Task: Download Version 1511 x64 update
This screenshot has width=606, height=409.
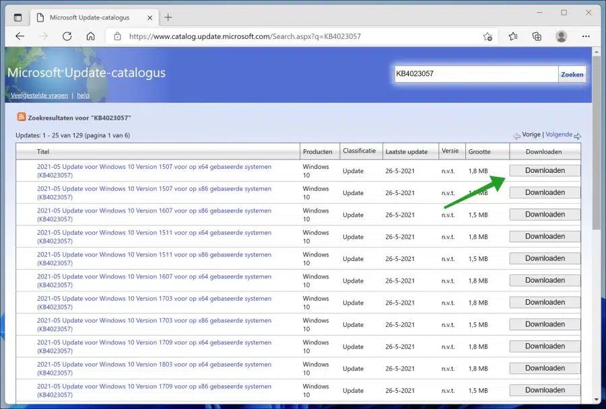Action: click(545, 237)
